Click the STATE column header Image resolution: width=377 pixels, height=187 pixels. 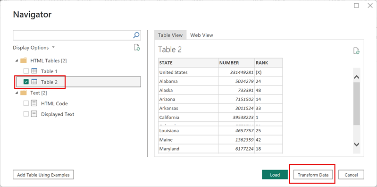[188, 63]
